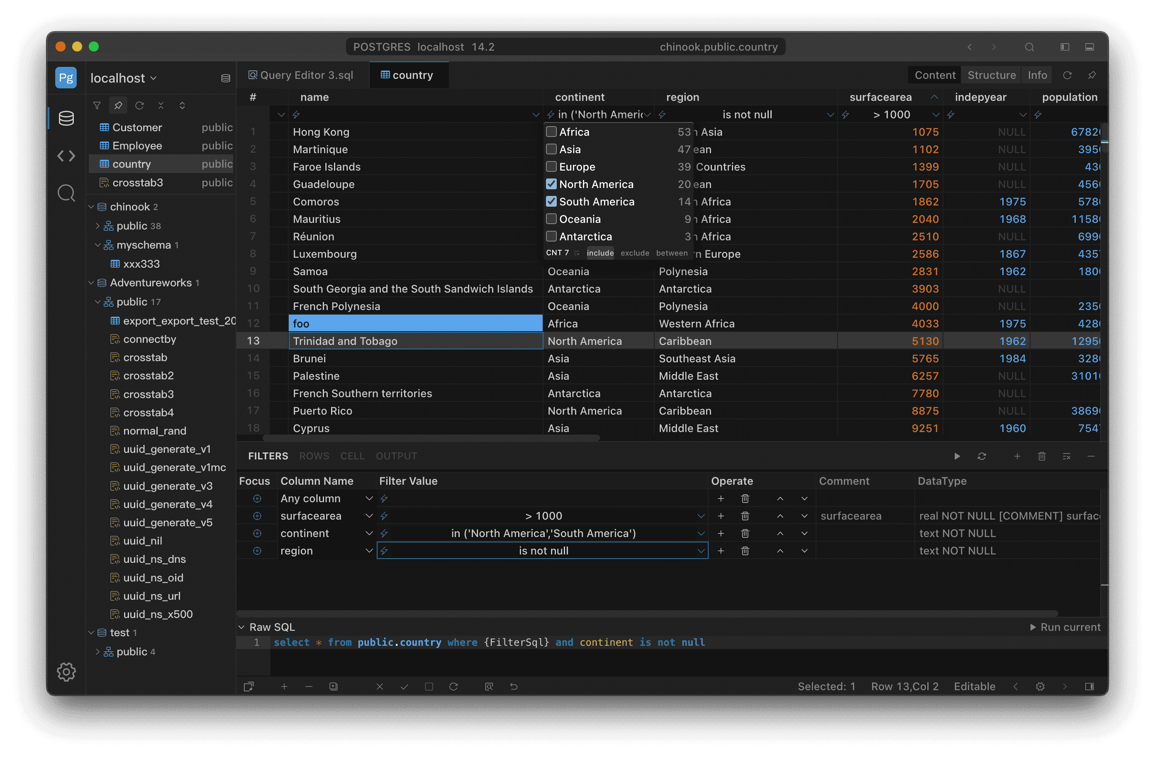Open the Structure tab
This screenshot has height=757, width=1155.
(992, 75)
